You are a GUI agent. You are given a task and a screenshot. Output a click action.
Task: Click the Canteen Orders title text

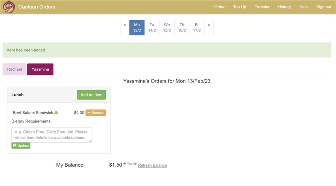[37, 7]
